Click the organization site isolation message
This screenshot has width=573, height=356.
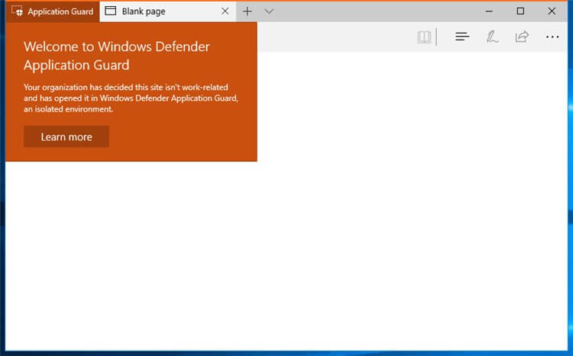pos(131,98)
